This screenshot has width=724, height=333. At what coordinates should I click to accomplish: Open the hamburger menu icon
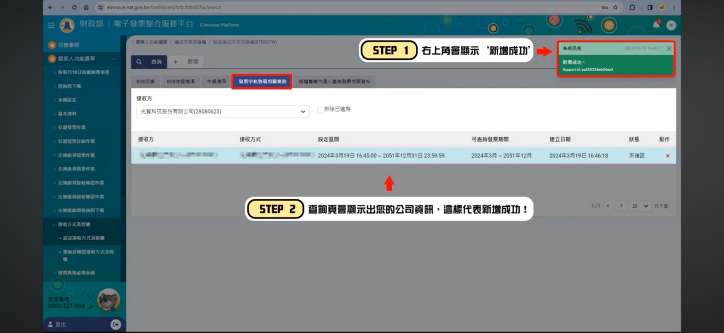pyautogui.click(x=51, y=25)
